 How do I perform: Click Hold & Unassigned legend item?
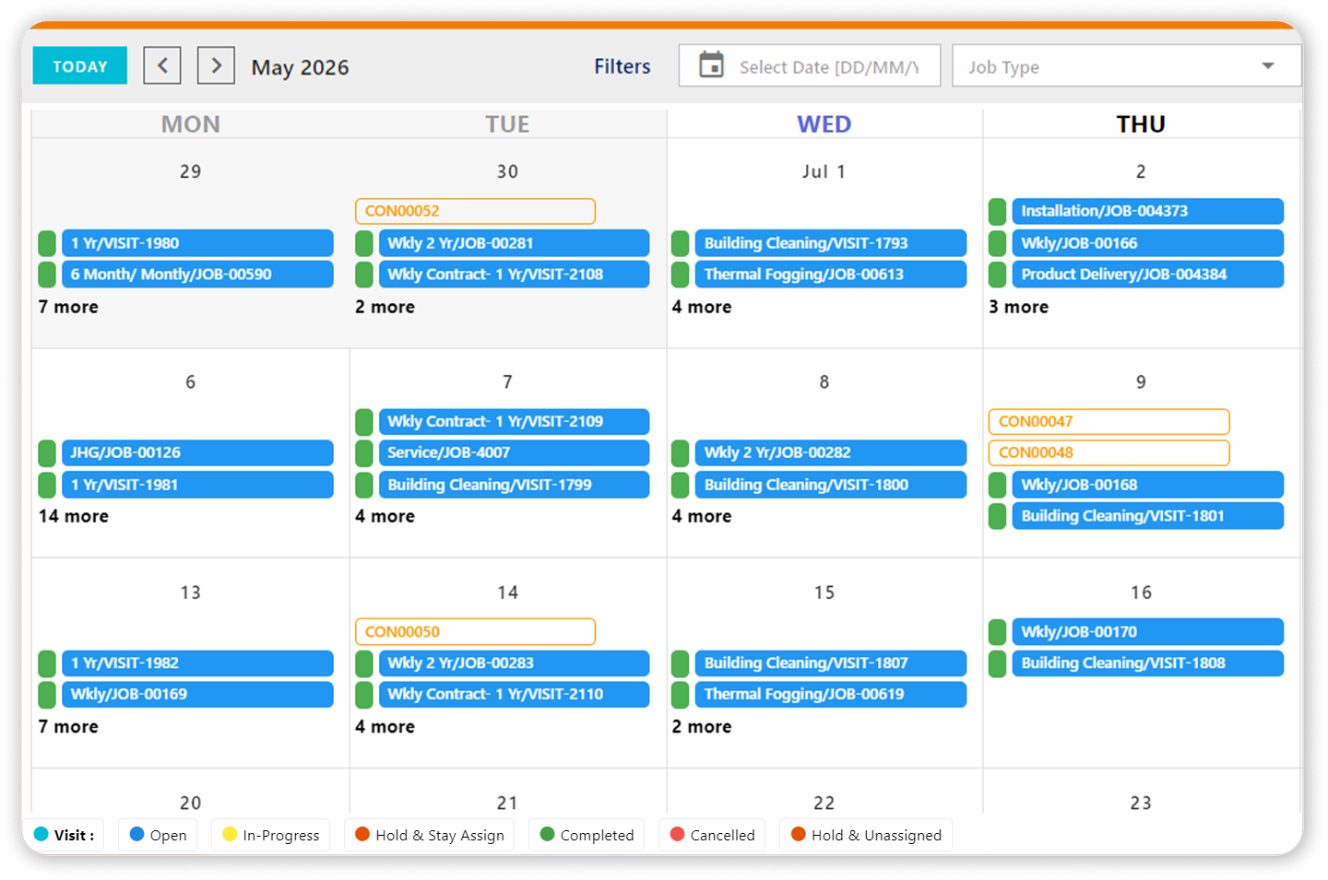[866, 835]
